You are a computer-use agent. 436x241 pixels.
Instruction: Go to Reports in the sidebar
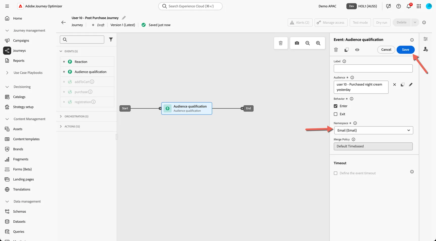[x=19, y=61]
